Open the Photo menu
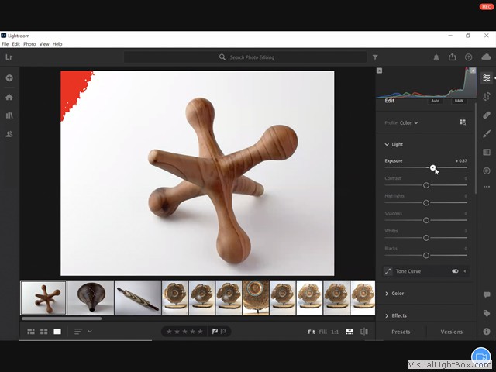Image resolution: width=496 pixels, height=372 pixels. tap(29, 44)
